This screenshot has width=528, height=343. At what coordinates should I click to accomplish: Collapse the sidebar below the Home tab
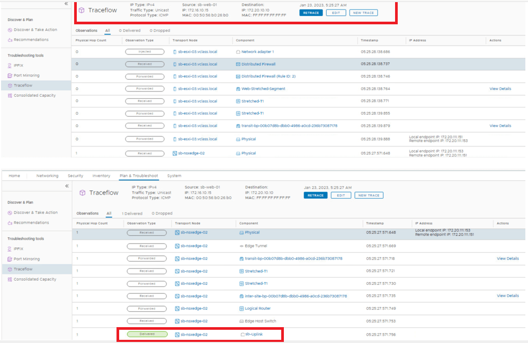point(67,186)
